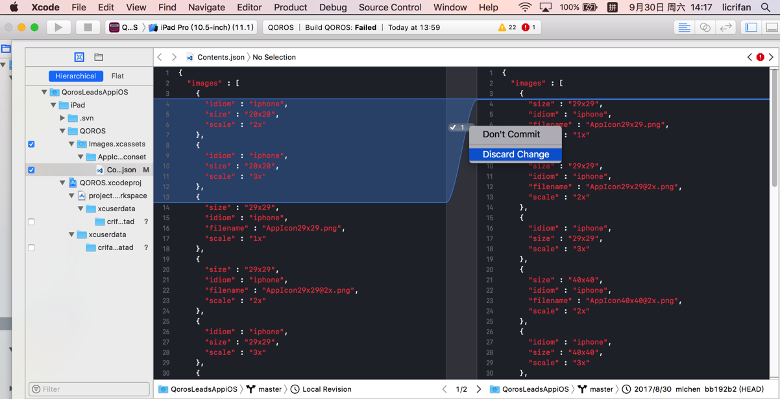This screenshot has height=399, width=780.
Task: Click the change marker checkmark 1
Action: click(458, 127)
